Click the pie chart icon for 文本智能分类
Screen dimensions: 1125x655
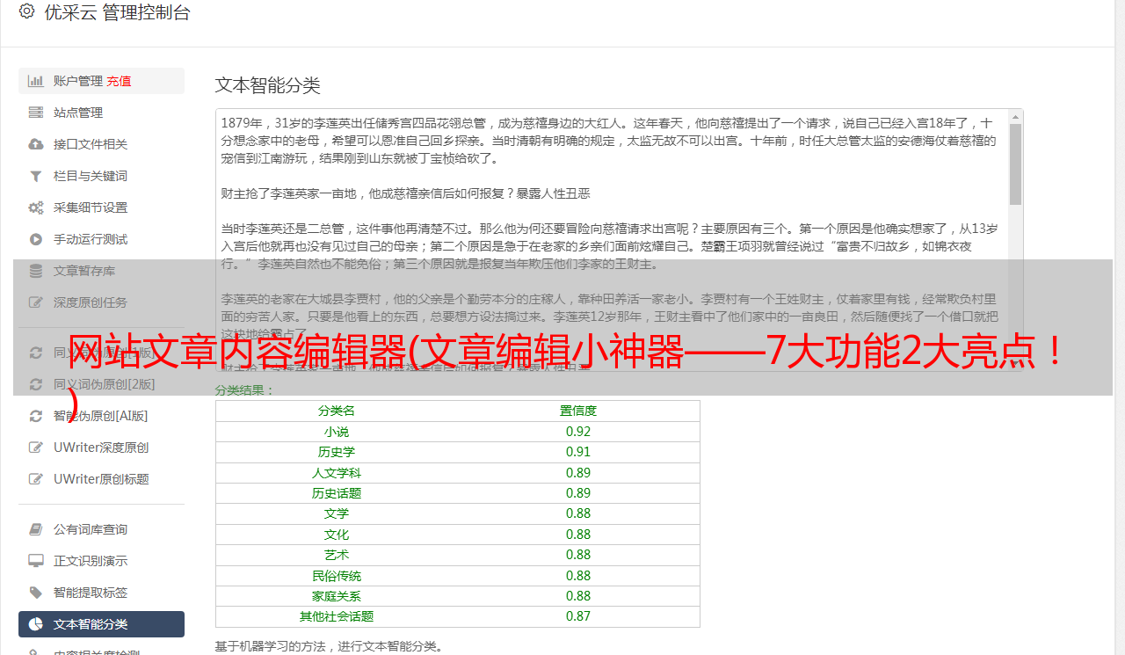point(36,624)
